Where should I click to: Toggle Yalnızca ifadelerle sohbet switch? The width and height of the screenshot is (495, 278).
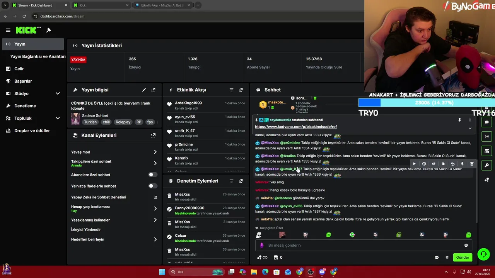coord(153,186)
